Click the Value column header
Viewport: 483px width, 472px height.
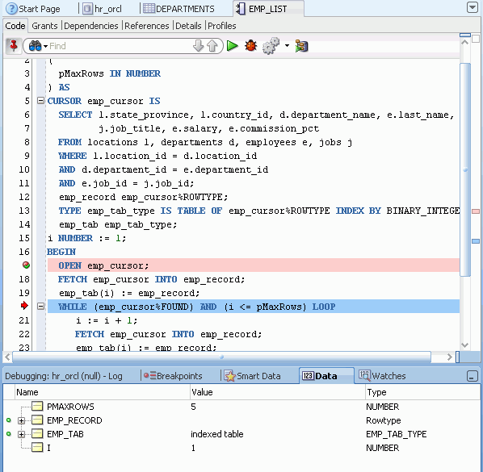coord(277,392)
